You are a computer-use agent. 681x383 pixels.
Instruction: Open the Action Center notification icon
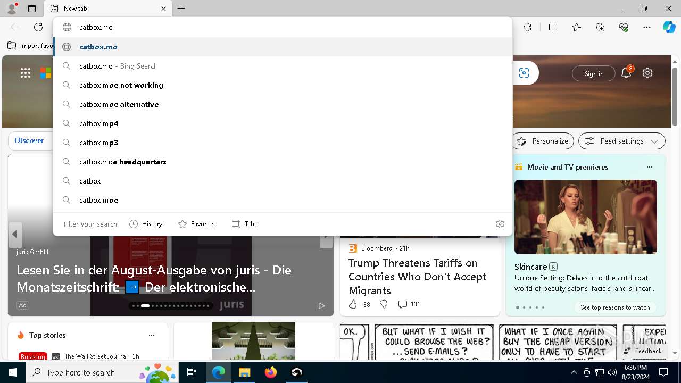point(663,372)
